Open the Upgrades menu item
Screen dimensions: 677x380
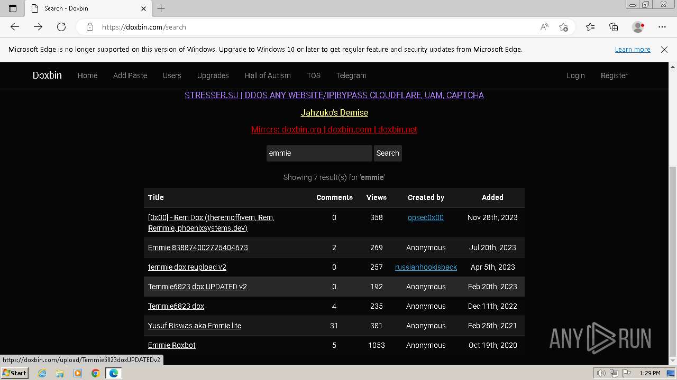click(213, 75)
